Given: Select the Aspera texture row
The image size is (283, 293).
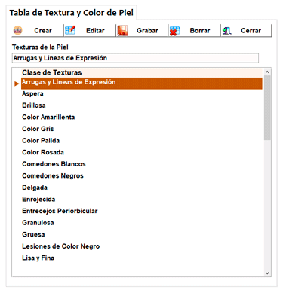Looking at the screenshot, I should pyautogui.click(x=142, y=93).
